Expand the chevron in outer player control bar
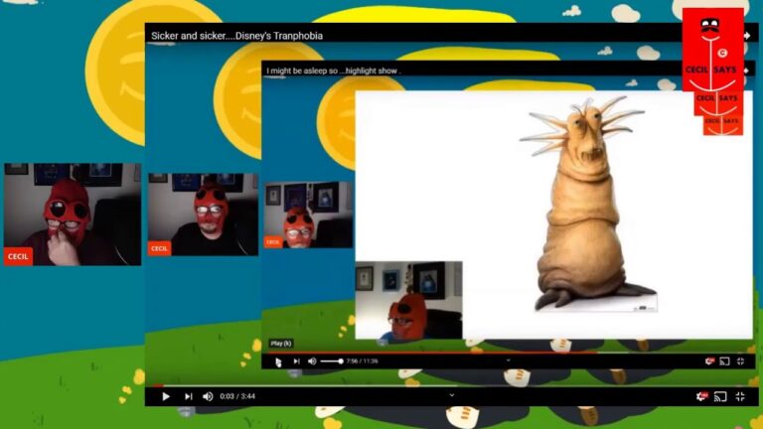The height and width of the screenshot is (429, 763). [452, 395]
